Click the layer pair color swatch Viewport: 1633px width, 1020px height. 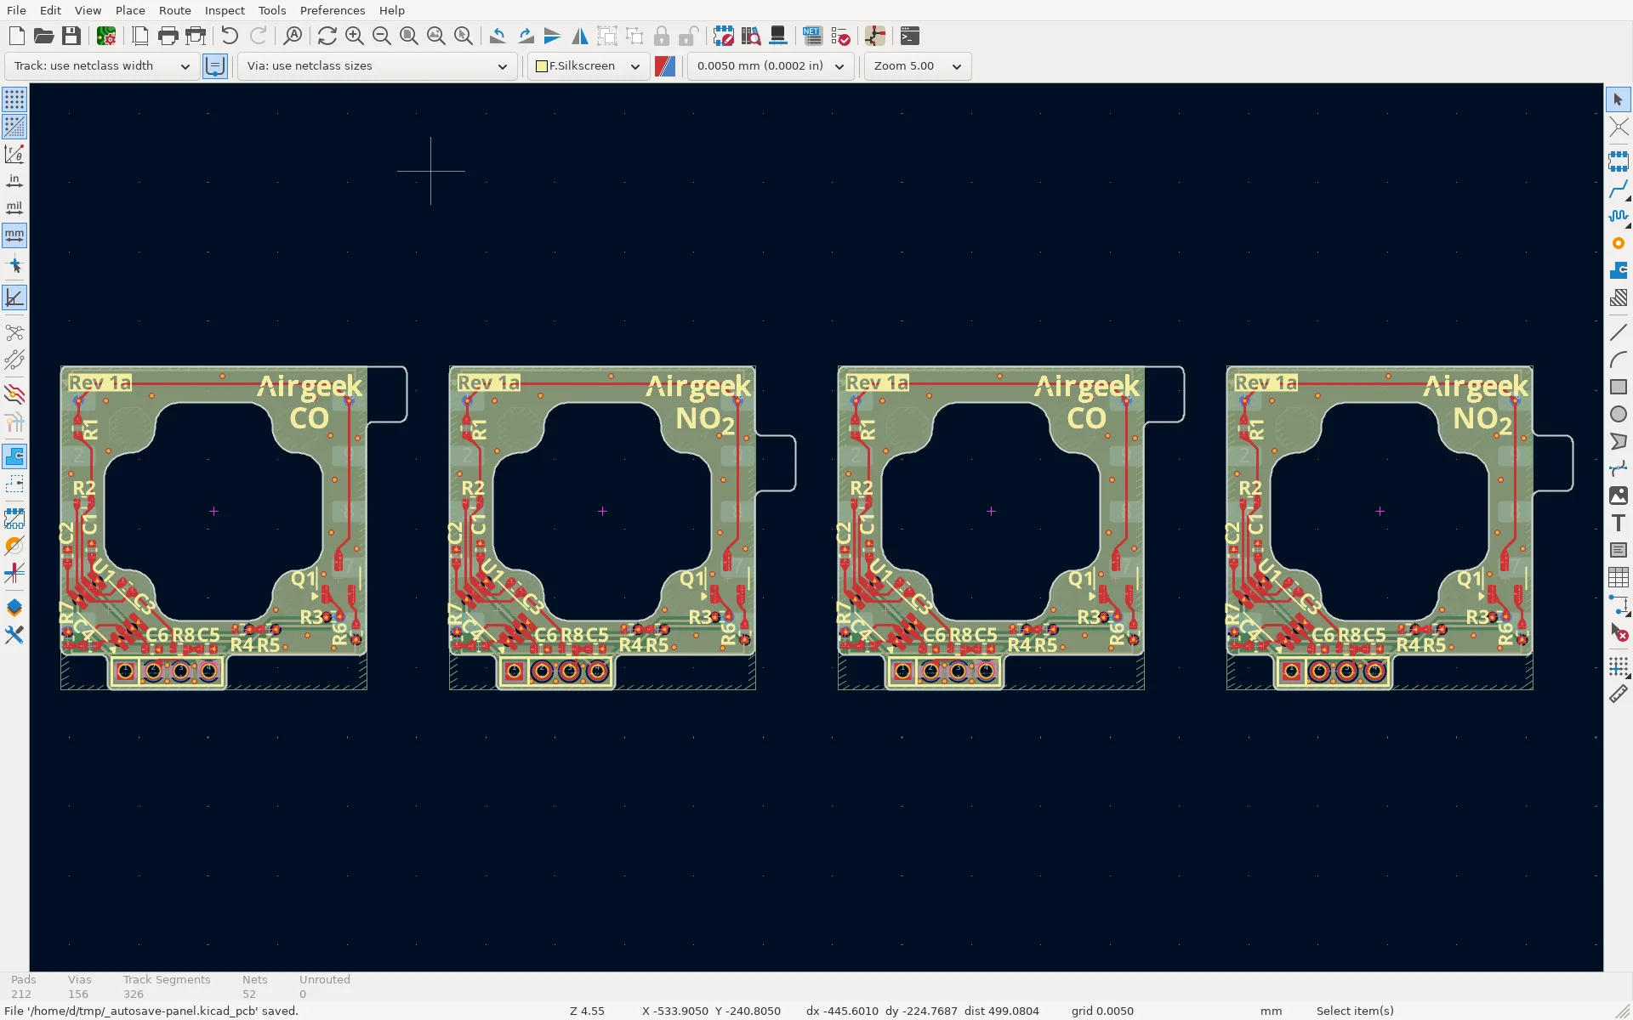point(665,65)
